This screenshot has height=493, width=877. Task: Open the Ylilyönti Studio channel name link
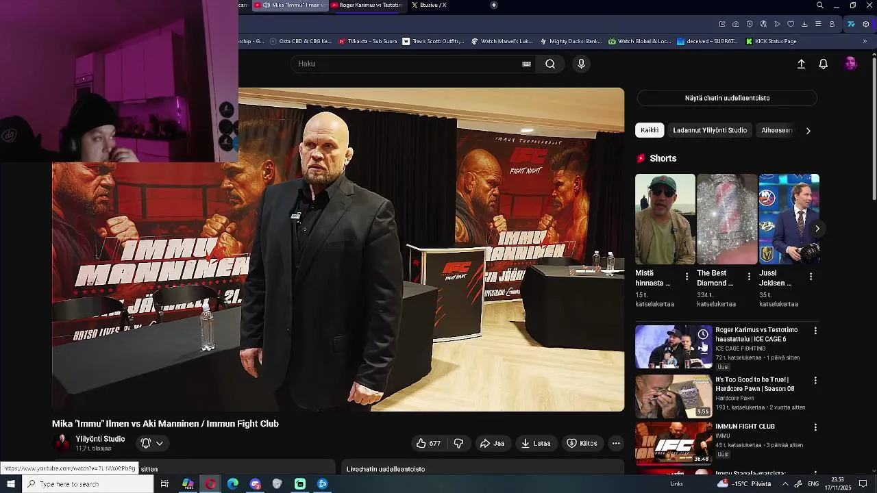(x=100, y=439)
